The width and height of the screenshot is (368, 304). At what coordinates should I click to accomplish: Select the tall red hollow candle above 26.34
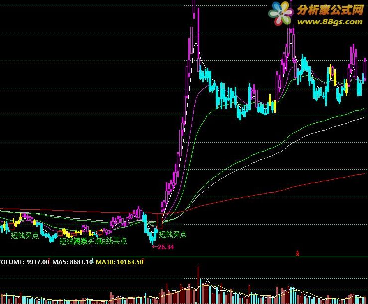pyautogui.click(x=160, y=221)
